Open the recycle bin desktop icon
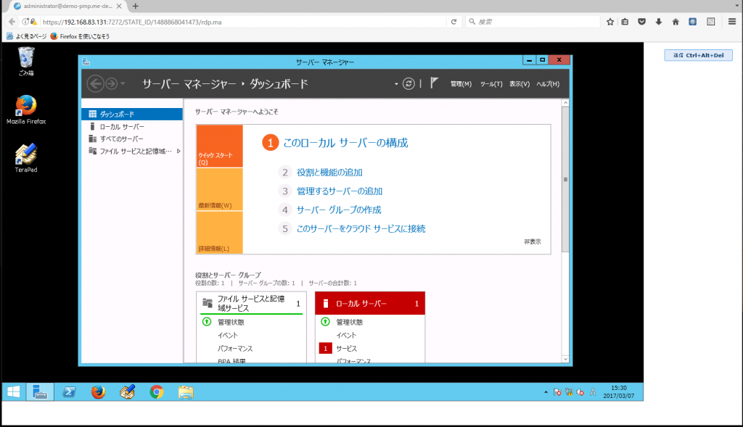Viewport: 743px width, 427px height. [x=26, y=61]
